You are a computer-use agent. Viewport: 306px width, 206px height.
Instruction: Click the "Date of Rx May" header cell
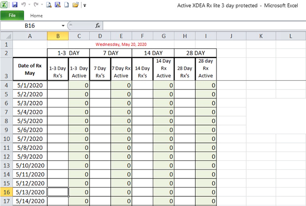(30, 69)
